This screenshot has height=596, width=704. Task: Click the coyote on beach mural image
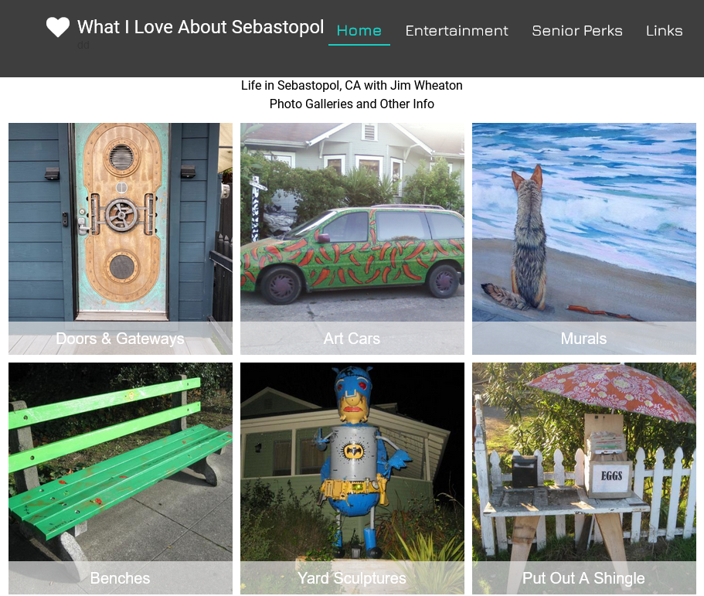pyautogui.click(x=584, y=220)
